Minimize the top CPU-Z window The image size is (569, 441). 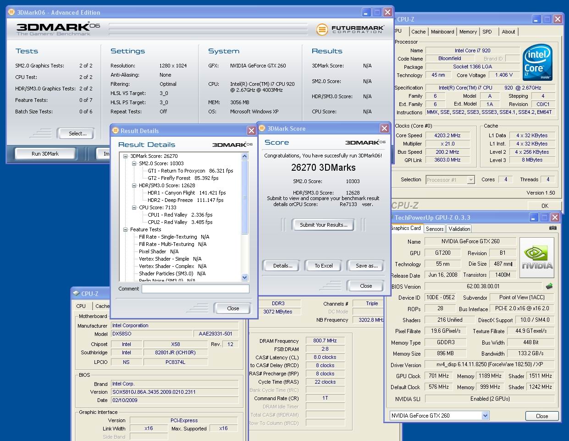(537, 19)
